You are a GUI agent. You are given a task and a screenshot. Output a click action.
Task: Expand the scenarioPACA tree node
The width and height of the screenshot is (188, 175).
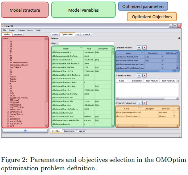8,123
